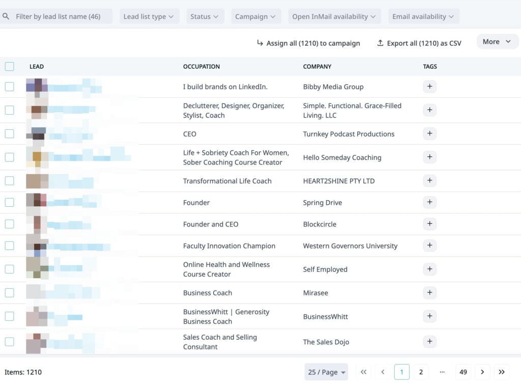Add tag to The Sales Dojo lead
This screenshot has width=521, height=385.
click(x=429, y=342)
